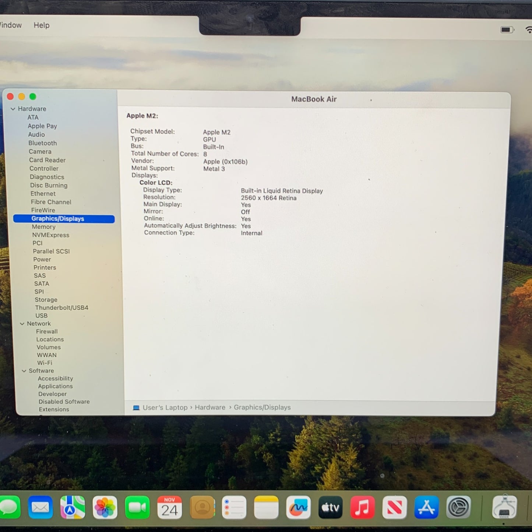532x532 pixels.
Task: Open FaceTime from the Dock
Action: [137, 507]
